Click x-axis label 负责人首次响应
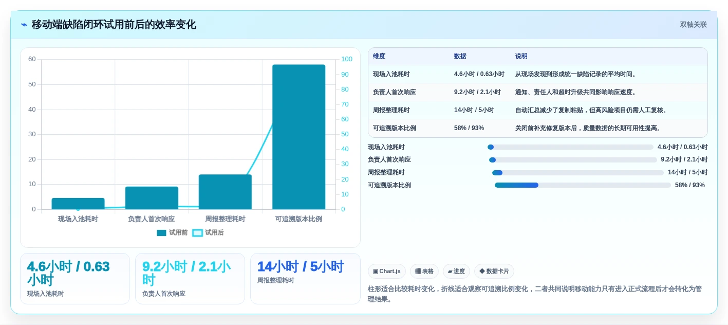Viewport: 728px width, 325px height. pyautogui.click(x=152, y=219)
